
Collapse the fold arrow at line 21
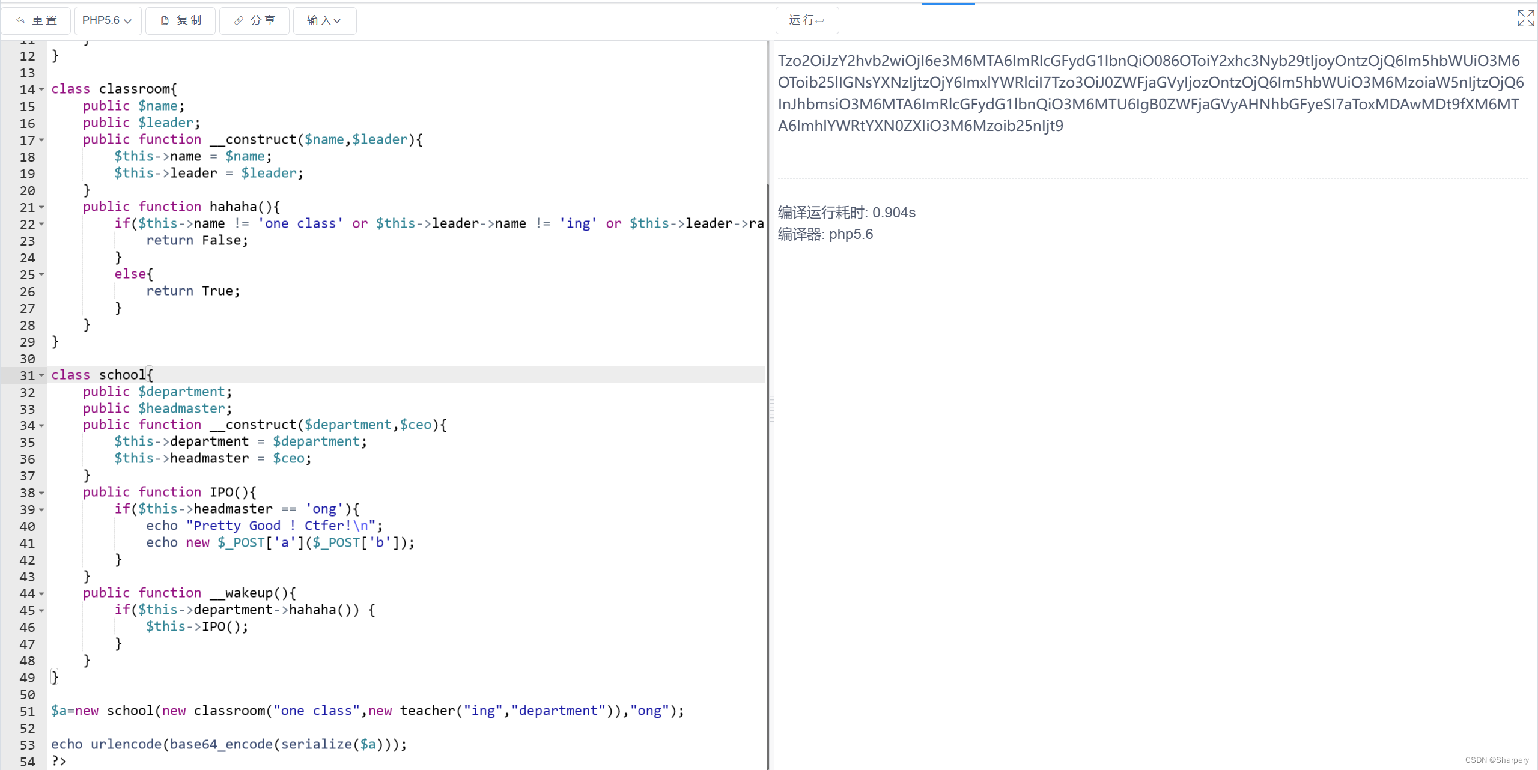[x=41, y=207]
